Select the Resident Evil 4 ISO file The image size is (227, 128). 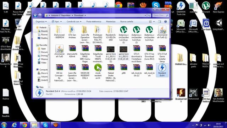point(162,70)
